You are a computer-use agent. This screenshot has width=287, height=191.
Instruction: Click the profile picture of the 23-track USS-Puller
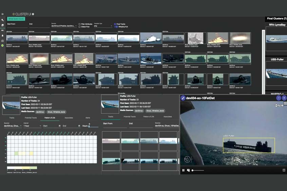tap(110, 104)
